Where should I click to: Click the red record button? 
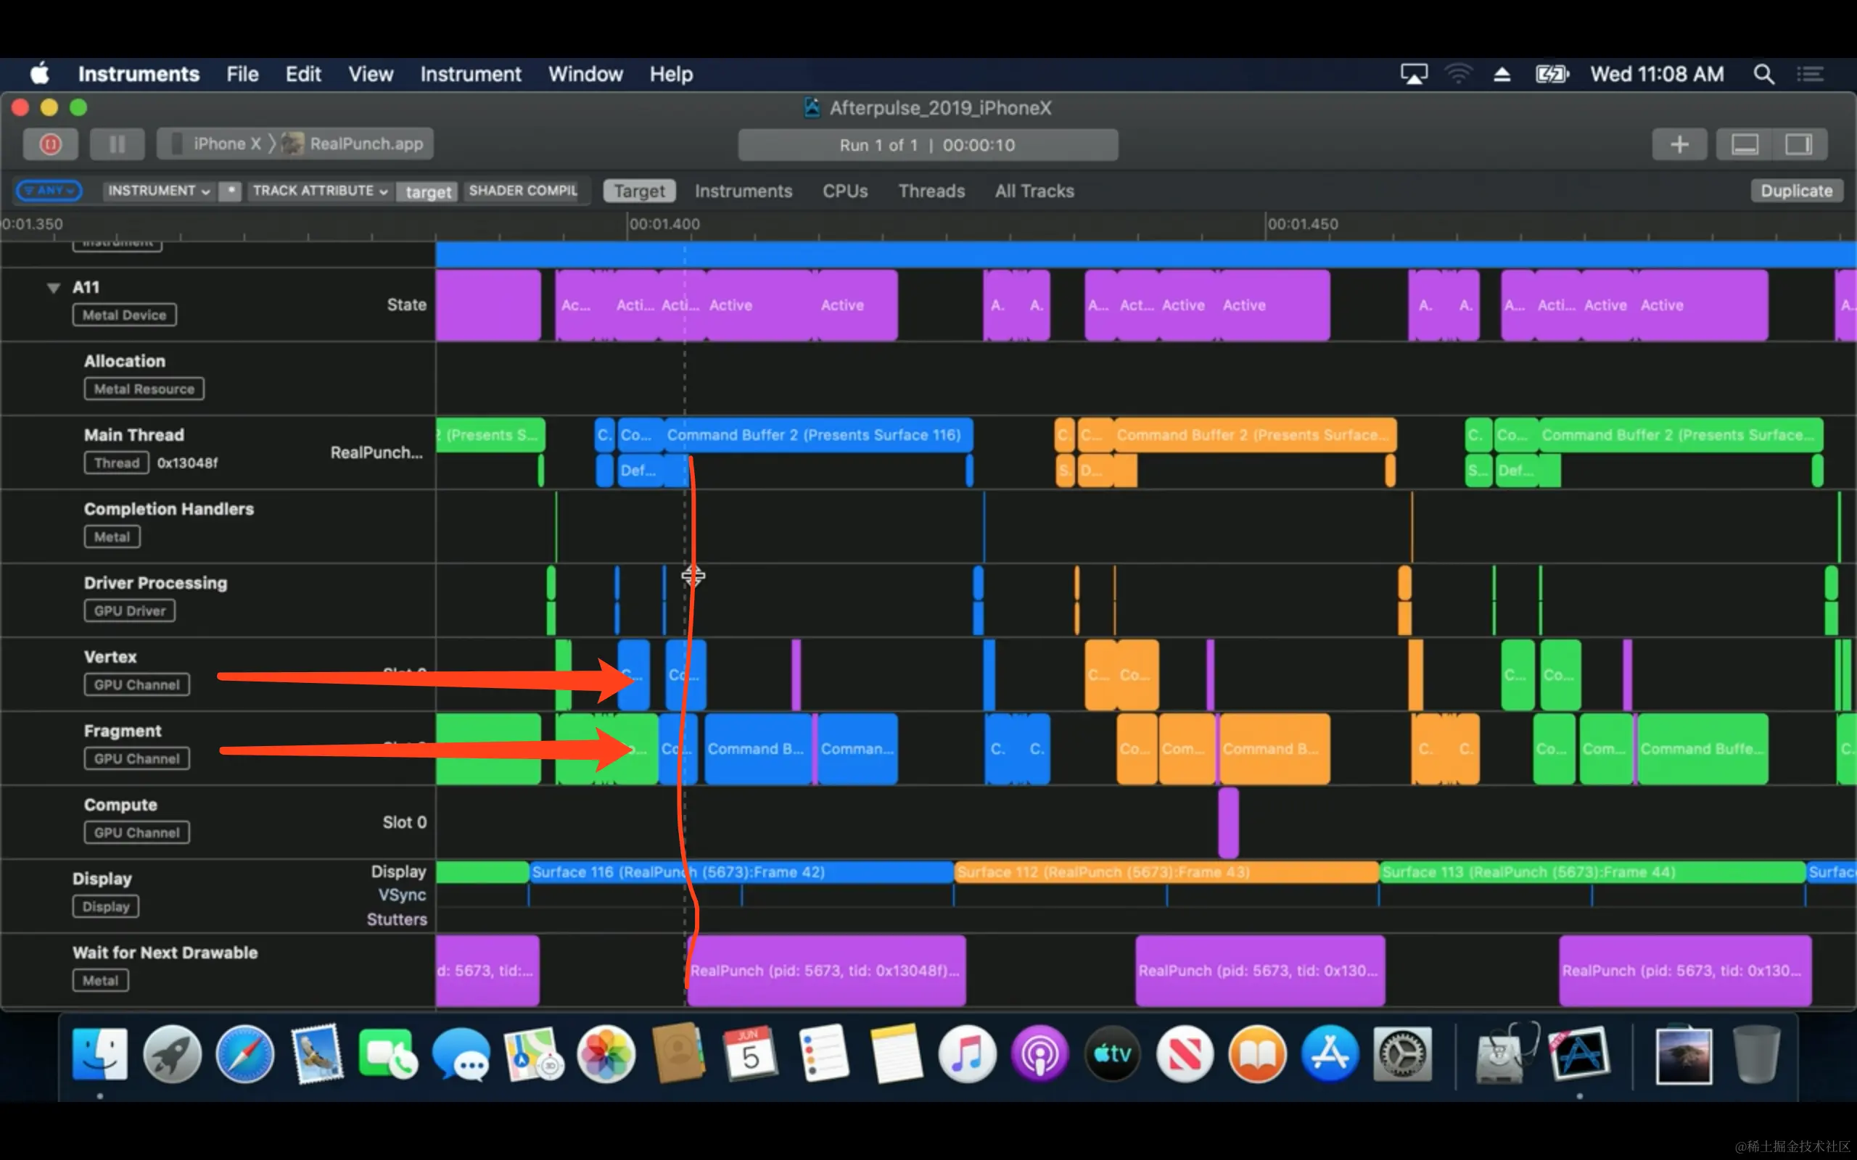[50, 144]
